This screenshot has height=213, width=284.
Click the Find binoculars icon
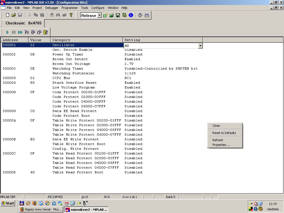tap(58, 15)
